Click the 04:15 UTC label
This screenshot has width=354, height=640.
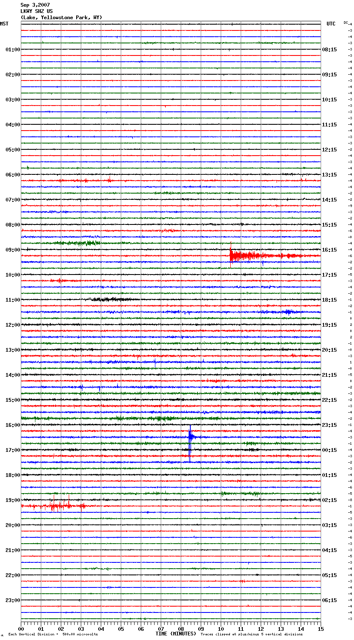(329, 550)
